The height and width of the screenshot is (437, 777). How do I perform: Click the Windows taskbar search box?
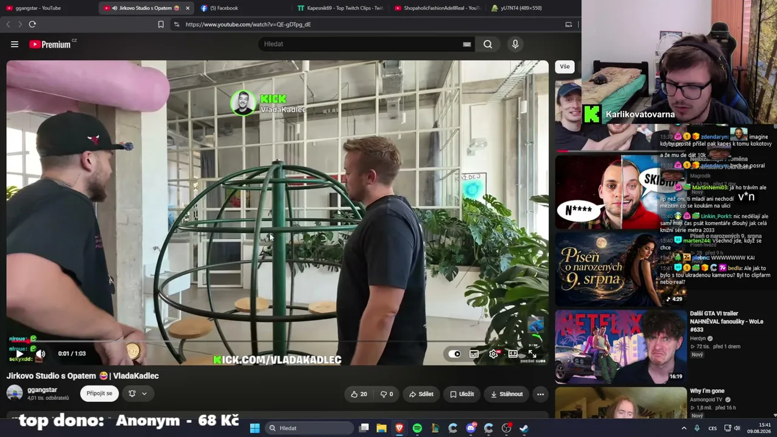309,429
